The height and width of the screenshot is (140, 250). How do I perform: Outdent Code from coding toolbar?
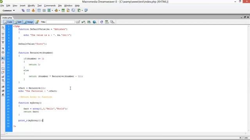click(3, 91)
